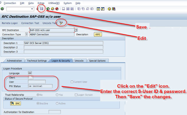Click the User input field
The width and height of the screenshot is (187, 115).
click(37, 82)
